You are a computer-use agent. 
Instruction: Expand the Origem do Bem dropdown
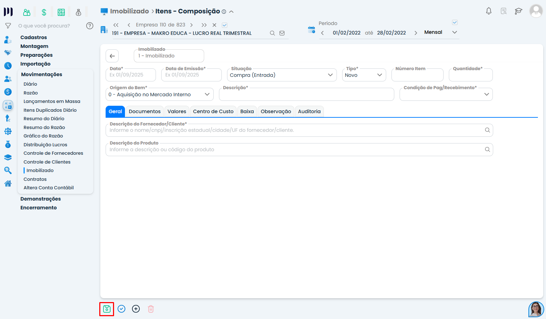click(x=159, y=94)
